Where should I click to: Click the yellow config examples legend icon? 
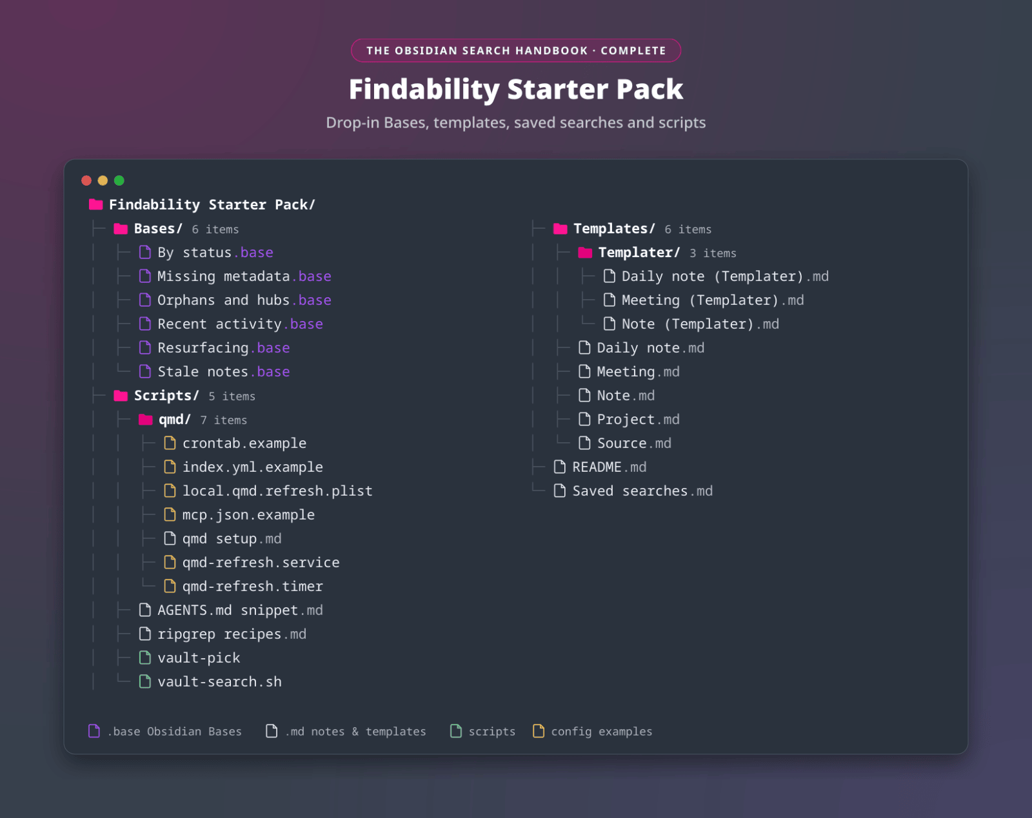click(x=539, y=731)
